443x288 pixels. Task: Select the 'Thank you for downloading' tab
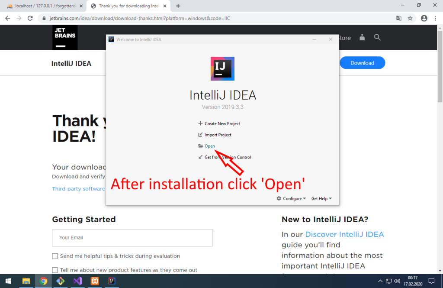click(128, 6)
